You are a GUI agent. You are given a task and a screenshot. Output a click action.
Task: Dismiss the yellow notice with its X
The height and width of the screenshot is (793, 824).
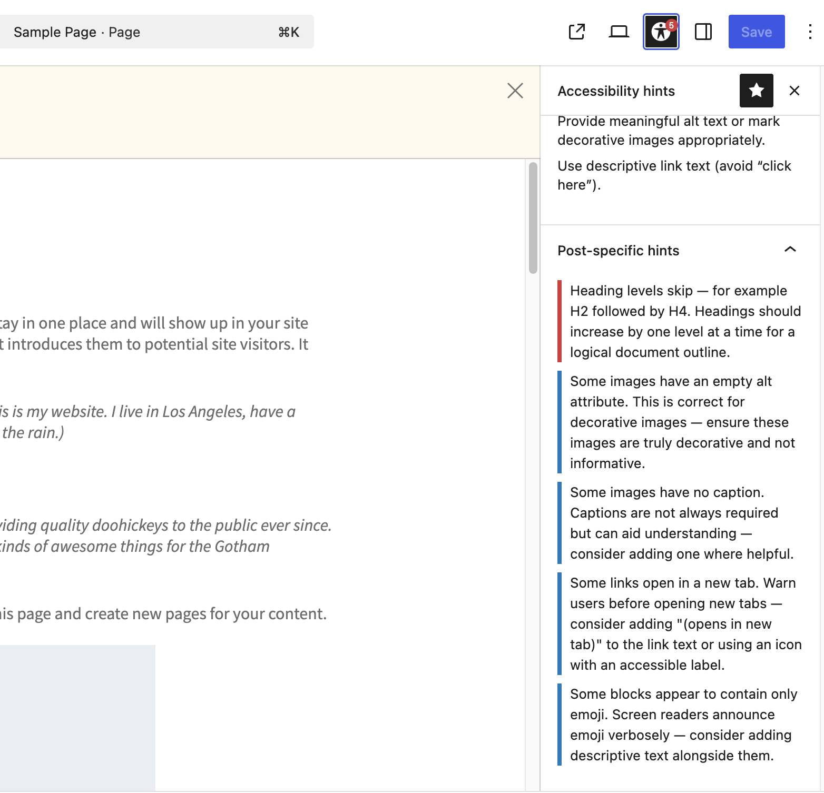515,91
